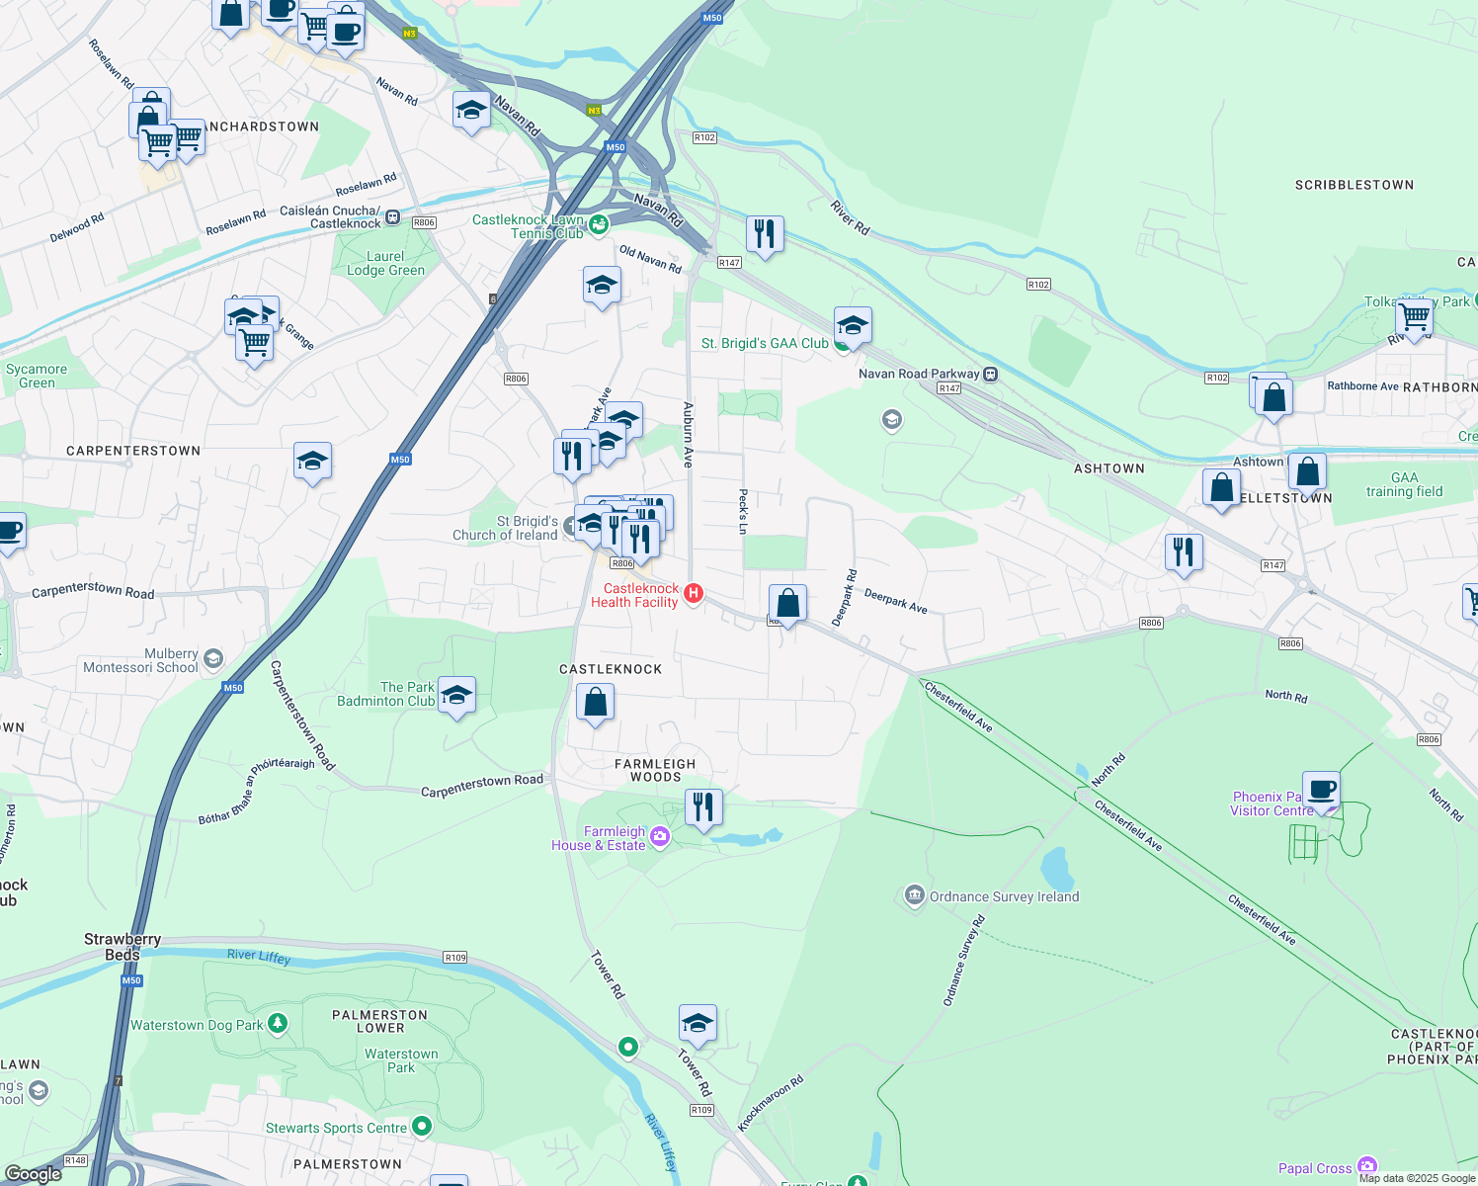The height and width of the screenshot is (1186, 1478).
Task: Open the Mulberry Montessori School marker
Action: point(213,659)
